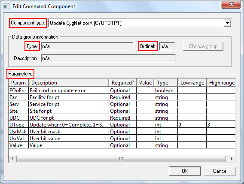The height and width of the screenshot is (184, 244).
Task: Click 'User bit mask' description cell
Action: coord(69,132)
